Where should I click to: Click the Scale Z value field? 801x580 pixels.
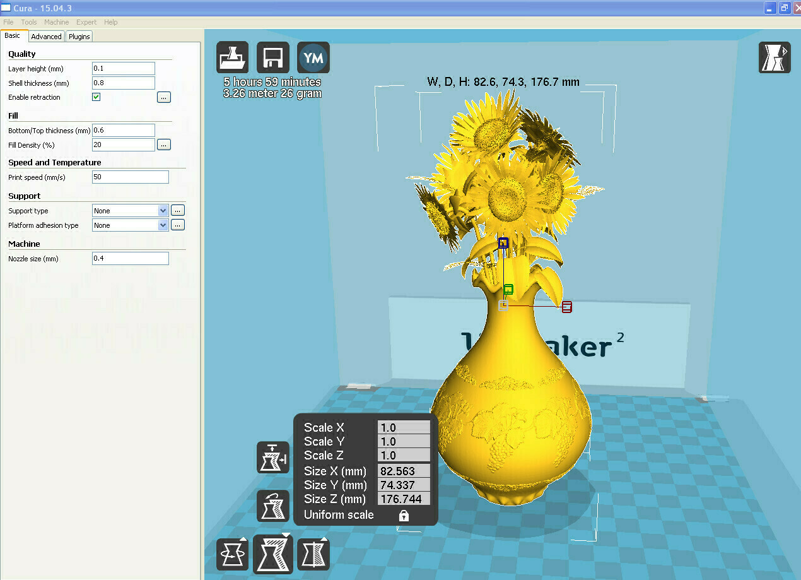pos(404,456)
